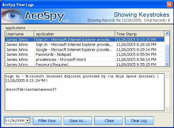Select the privatenotes - Microsoft Word row
The height and width of the screenshot is (128, 174).
85,60
